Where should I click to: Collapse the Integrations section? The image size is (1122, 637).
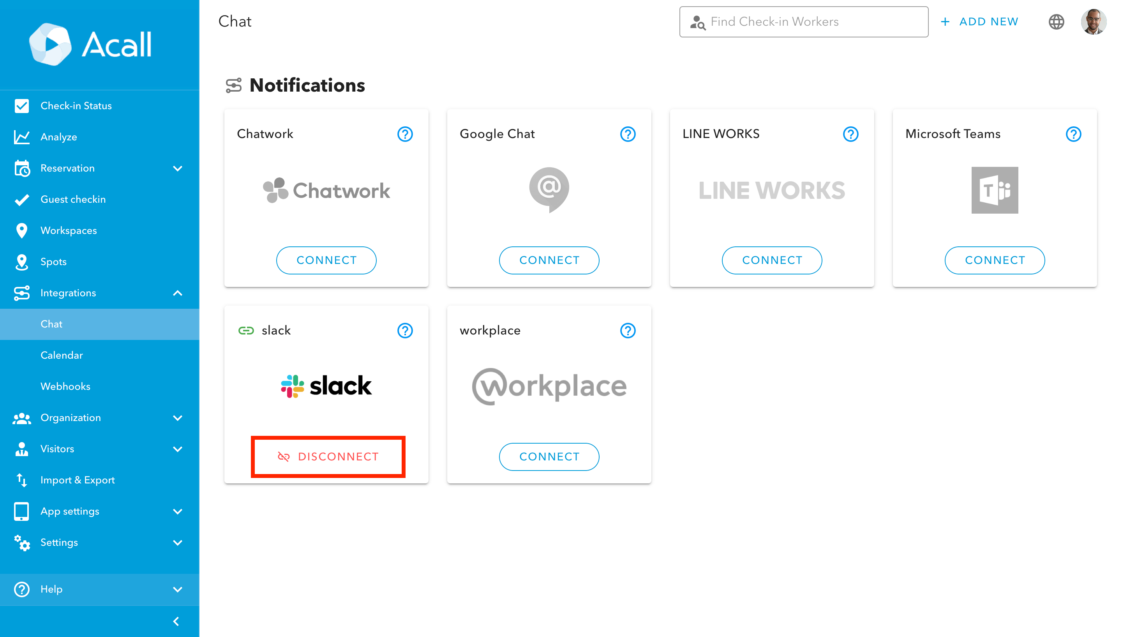[x=178, y=293]
